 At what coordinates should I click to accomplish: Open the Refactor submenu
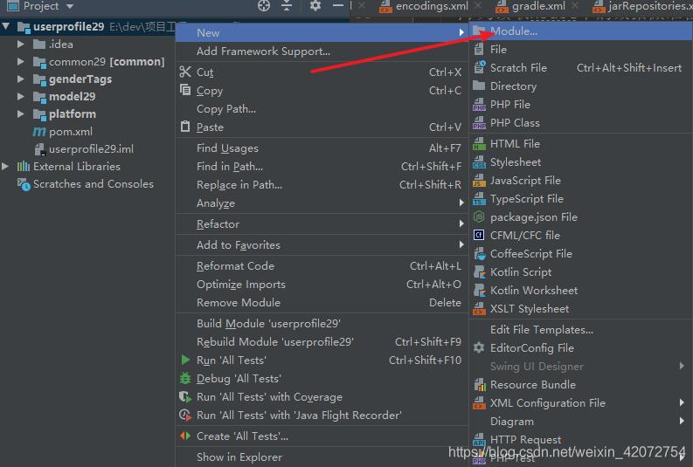(x=218, y=224)
